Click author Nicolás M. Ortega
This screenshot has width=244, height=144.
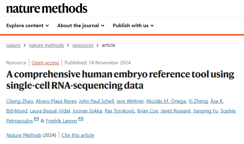[166, 101]
